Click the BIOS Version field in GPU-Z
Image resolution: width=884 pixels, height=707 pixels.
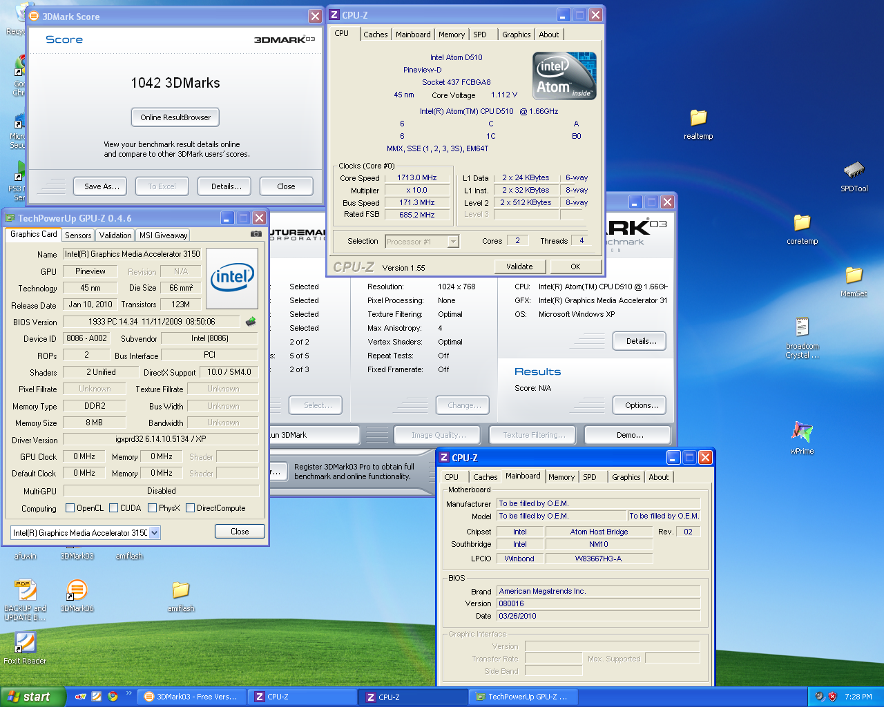click(x=151, y=322)
